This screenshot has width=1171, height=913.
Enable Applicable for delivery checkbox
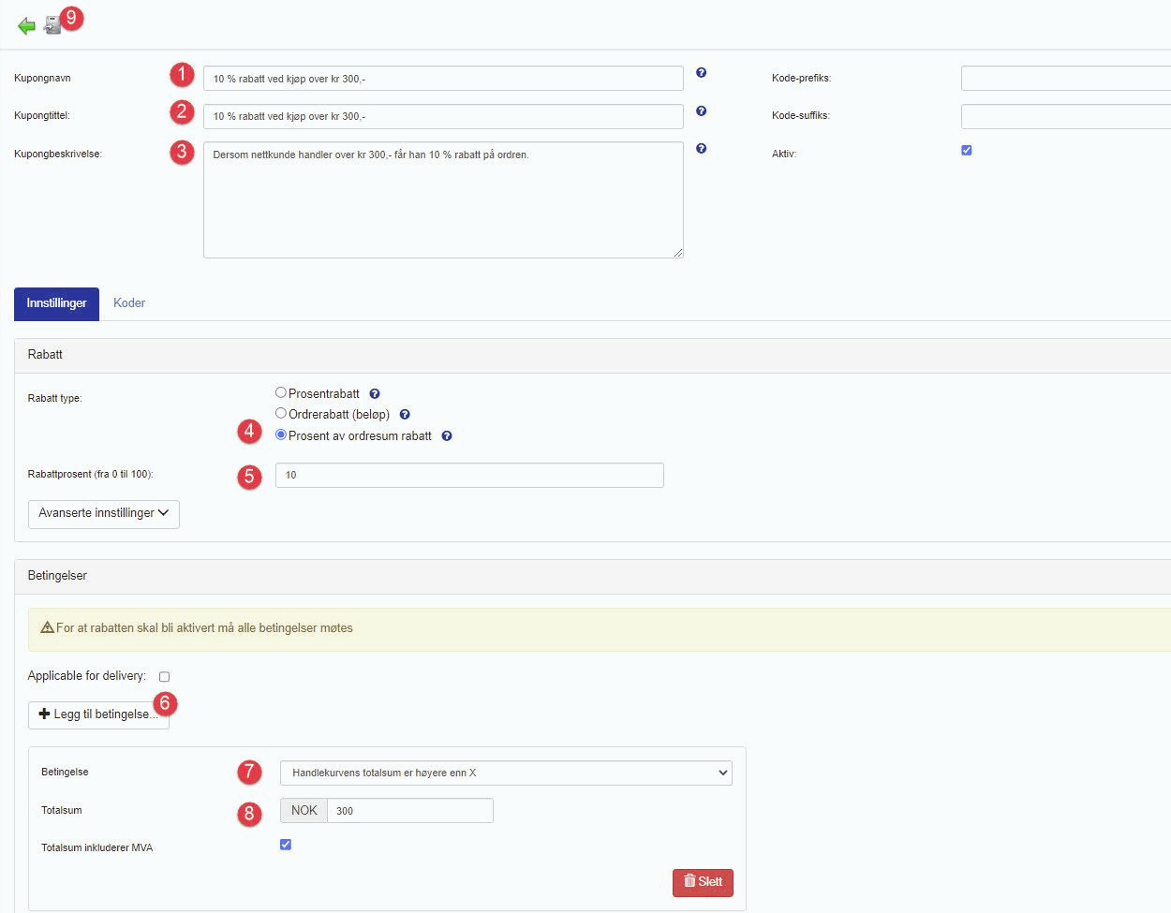click(165, 677)
